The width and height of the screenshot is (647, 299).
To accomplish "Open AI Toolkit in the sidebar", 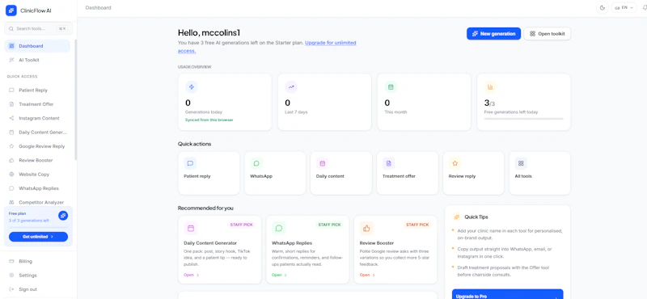I will [37, 60].
